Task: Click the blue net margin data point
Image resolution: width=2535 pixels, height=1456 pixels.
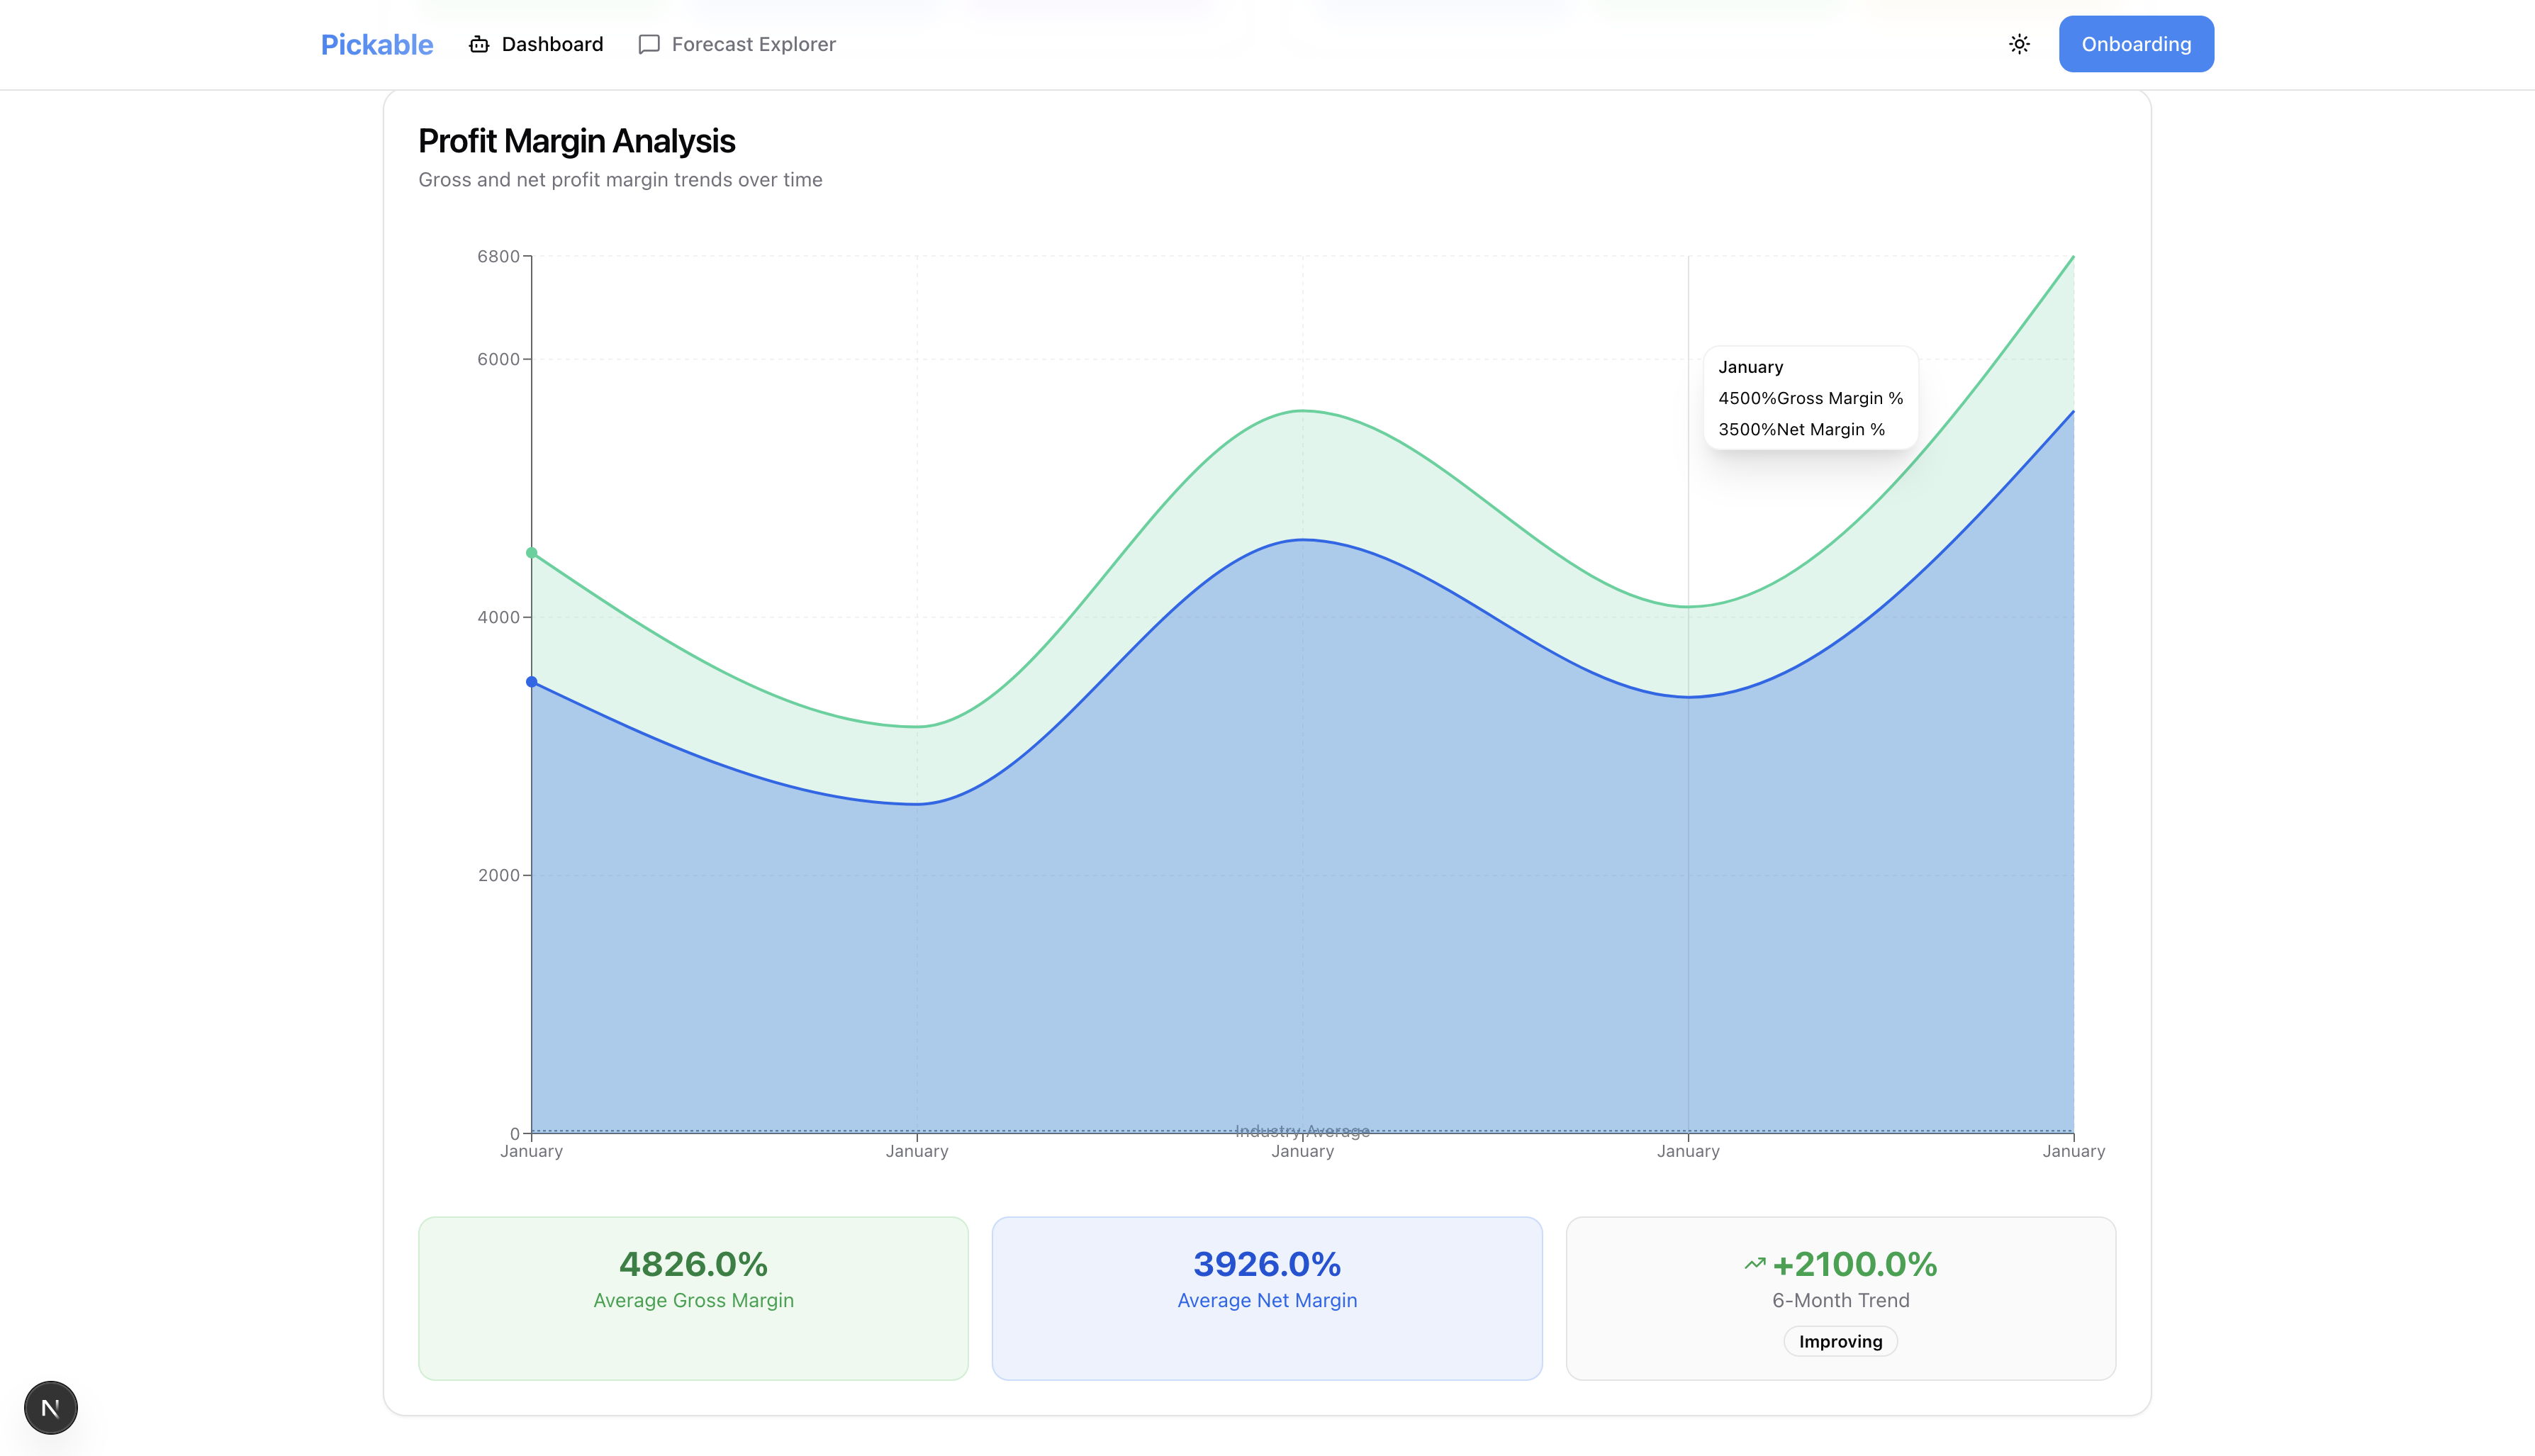Action: point(532,682)
